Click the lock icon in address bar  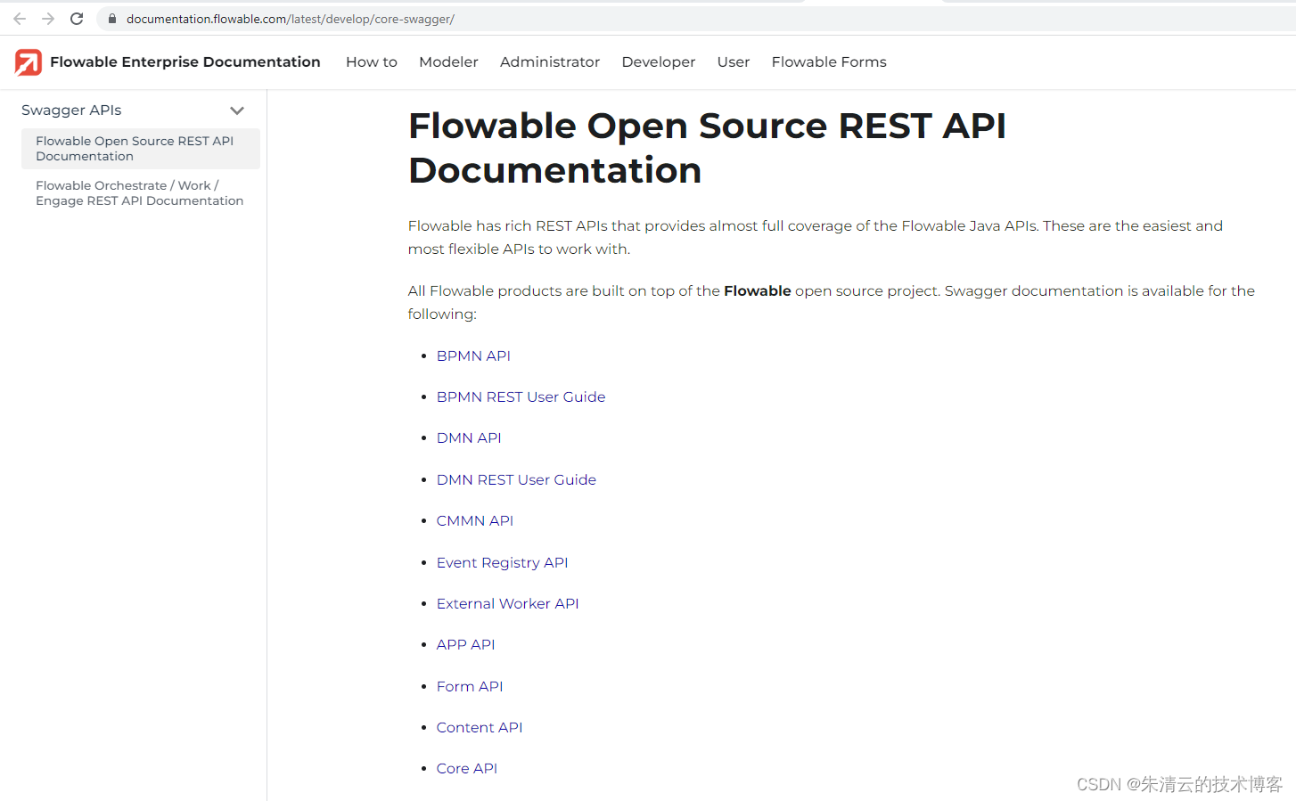112,19
